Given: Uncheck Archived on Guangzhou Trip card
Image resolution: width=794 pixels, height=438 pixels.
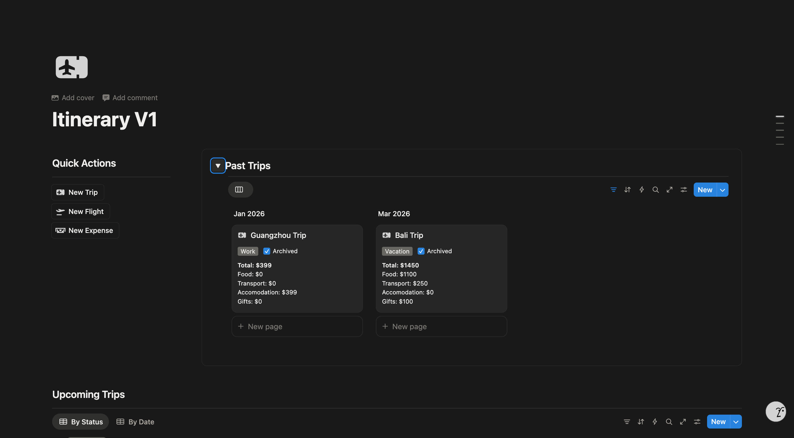Looking at the screenshot, I should [x=267, y=251].
